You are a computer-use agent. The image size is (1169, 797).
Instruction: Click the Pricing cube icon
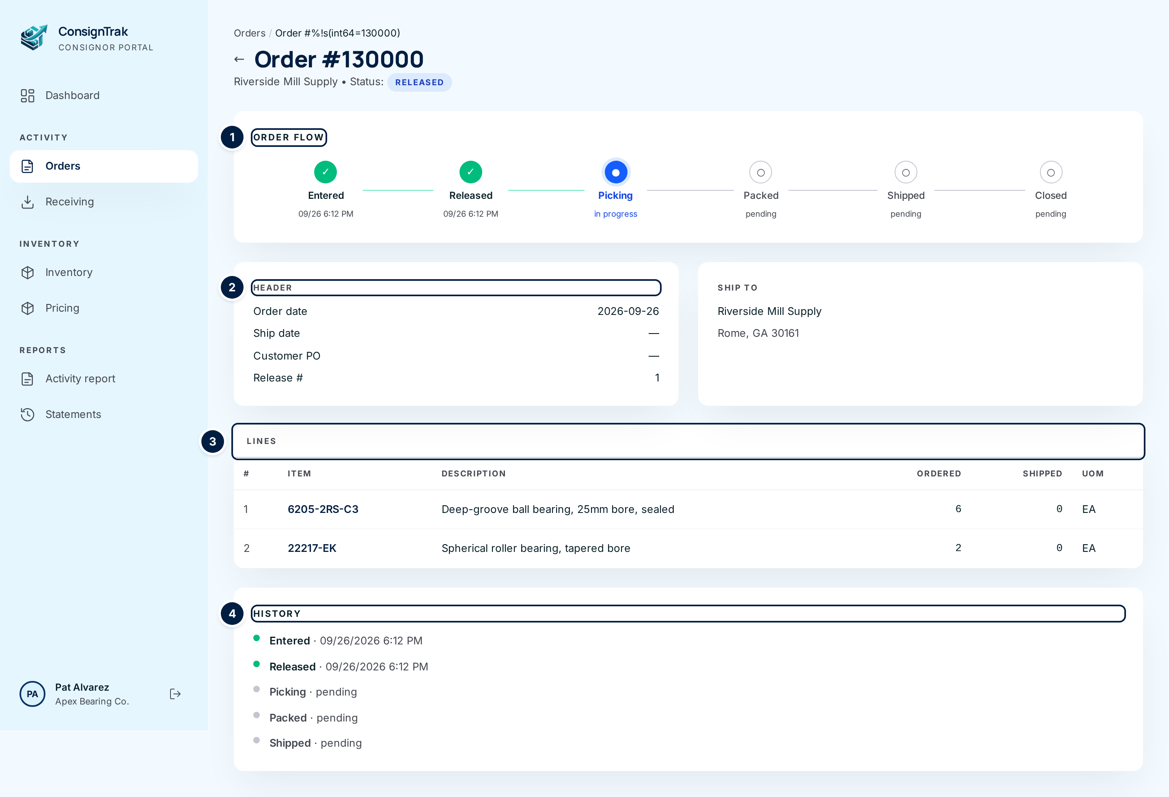click(28, 308)
